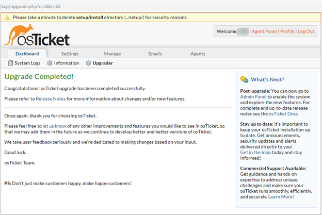Click the Information gear icon
Image resolution: width=322 pixels, height=215 pixels.
tap(50, 63)
